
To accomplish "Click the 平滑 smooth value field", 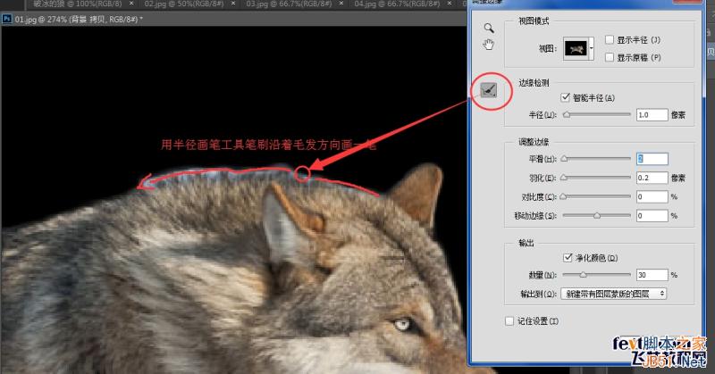I will pyautogui.click(x=652, y=159).
